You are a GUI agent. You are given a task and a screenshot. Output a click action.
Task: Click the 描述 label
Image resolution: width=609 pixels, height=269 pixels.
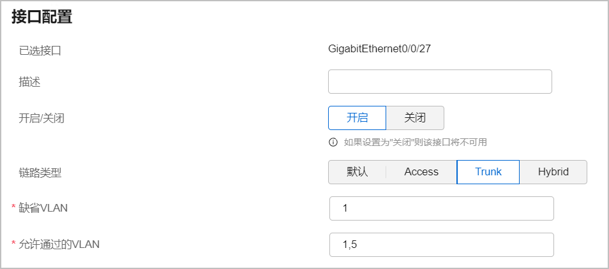click(29, 82)
